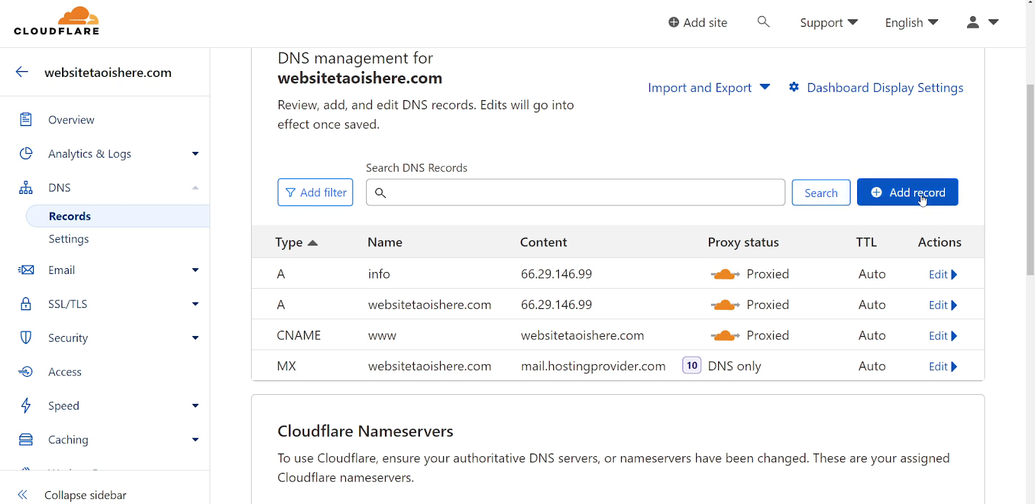Click the Collapse sidebar double-chevron icon
Viewport: 1035px width, 504px height.
click(23, 494)
